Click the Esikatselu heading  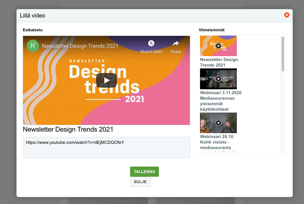(x=33, y=30)
